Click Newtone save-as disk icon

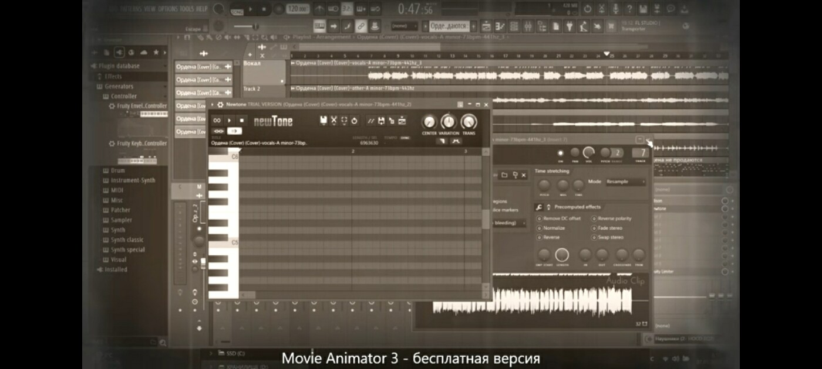(382, 121)
